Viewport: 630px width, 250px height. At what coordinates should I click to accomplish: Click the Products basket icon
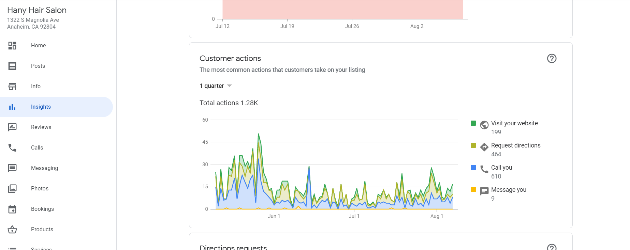[12, 230]
